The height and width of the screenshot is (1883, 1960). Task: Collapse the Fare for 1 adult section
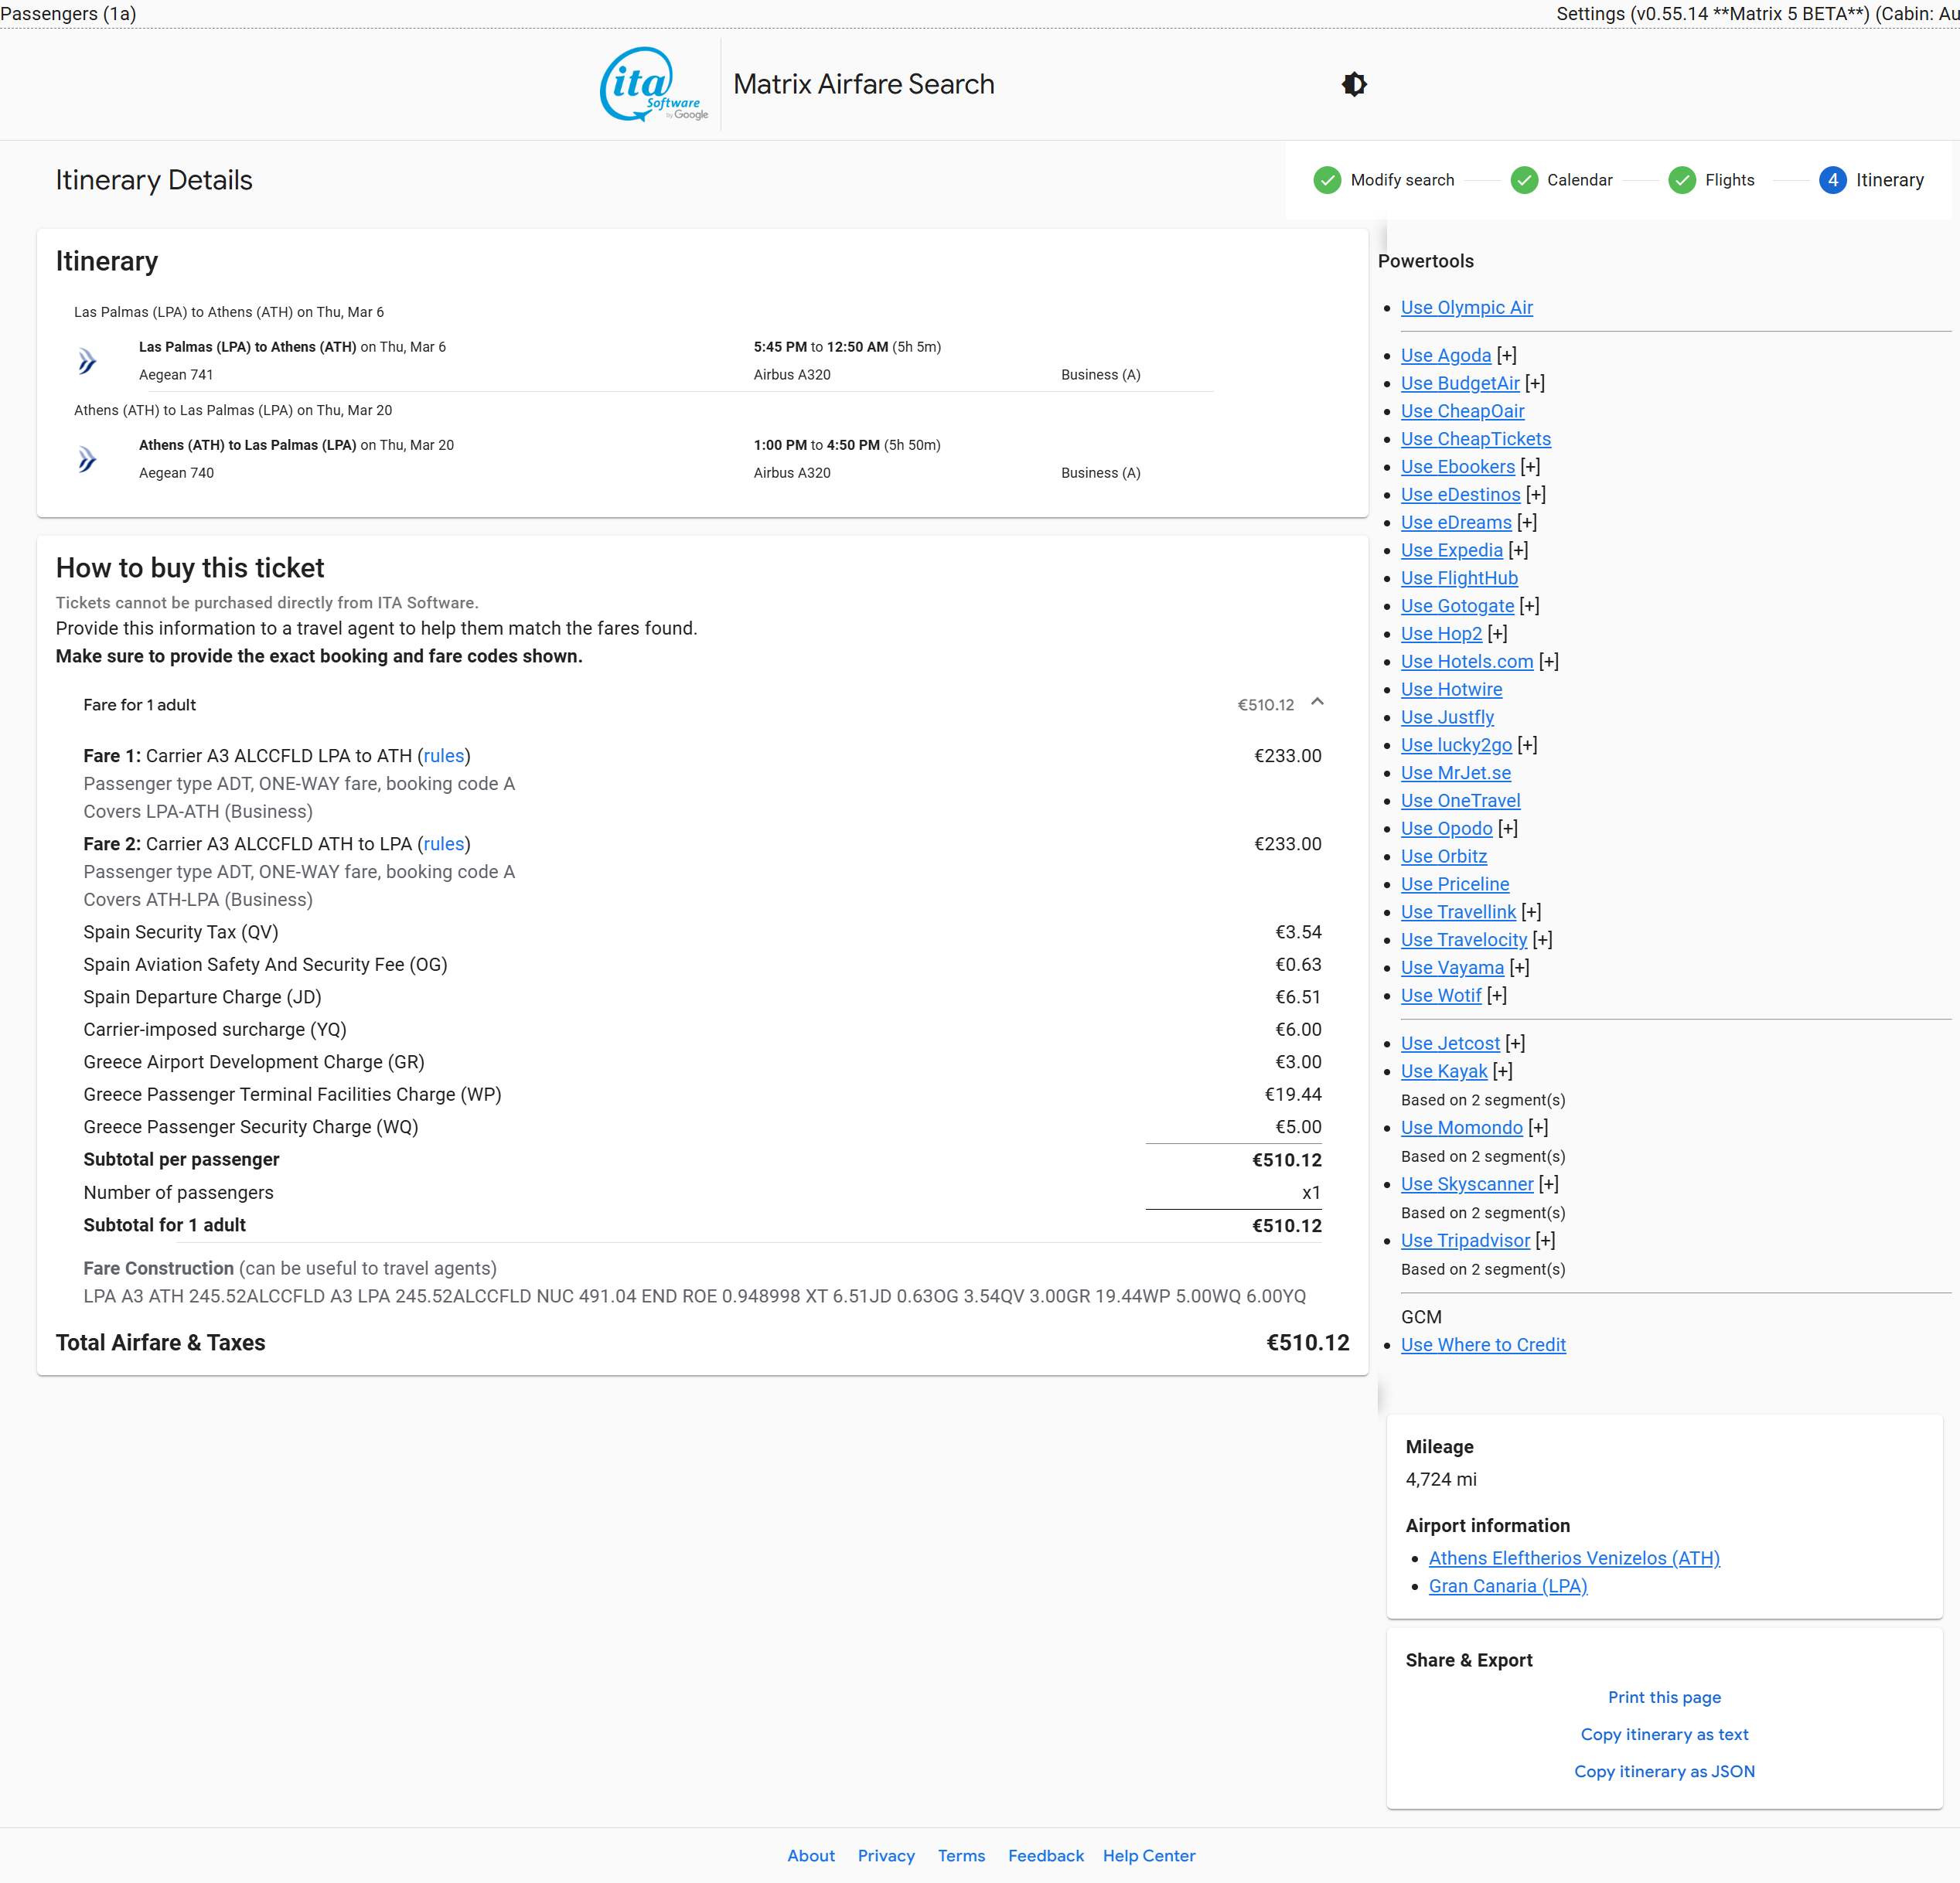1317,702
